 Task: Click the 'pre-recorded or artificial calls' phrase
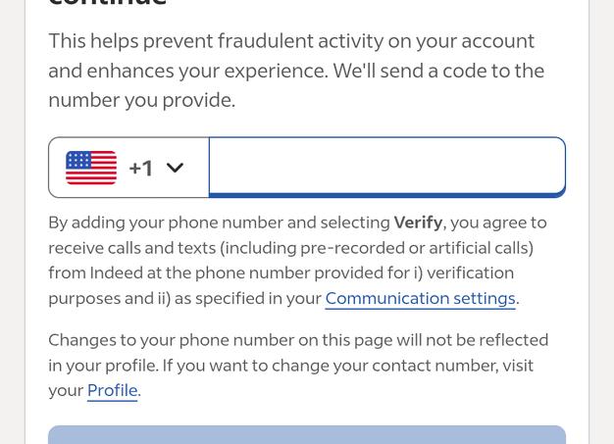pyautogui.click(x=415, y=248)
